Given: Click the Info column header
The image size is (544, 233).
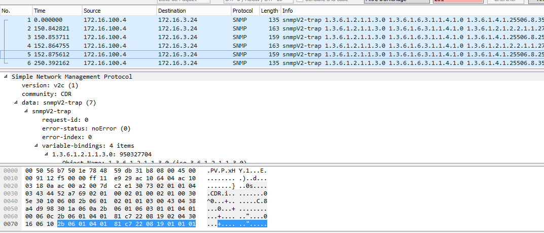Looking at the screenshot, I should 412,11.
